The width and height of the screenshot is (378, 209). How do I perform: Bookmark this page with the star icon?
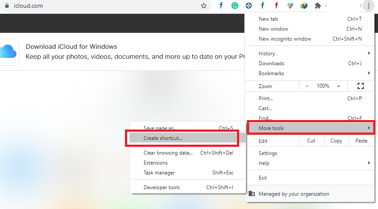pos(204,6)
